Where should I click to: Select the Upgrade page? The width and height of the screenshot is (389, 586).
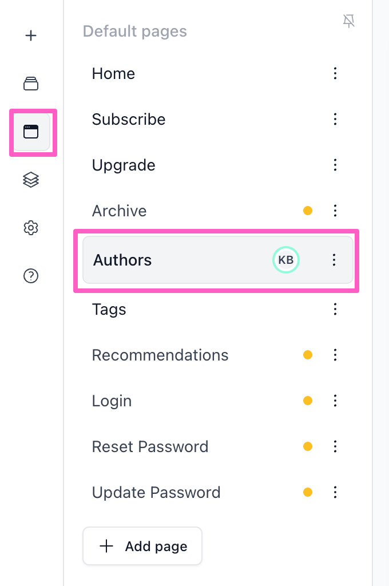[124, 165]
